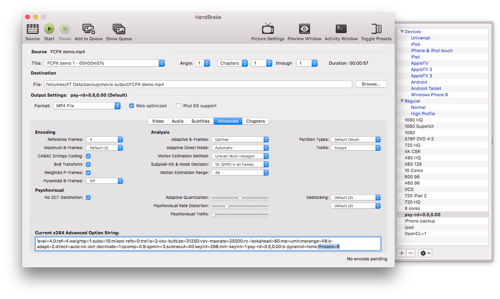500x299 pixels.
Task: Open Trellis Always dropdown
Action: pyautogui.click(x=355, y=148)
